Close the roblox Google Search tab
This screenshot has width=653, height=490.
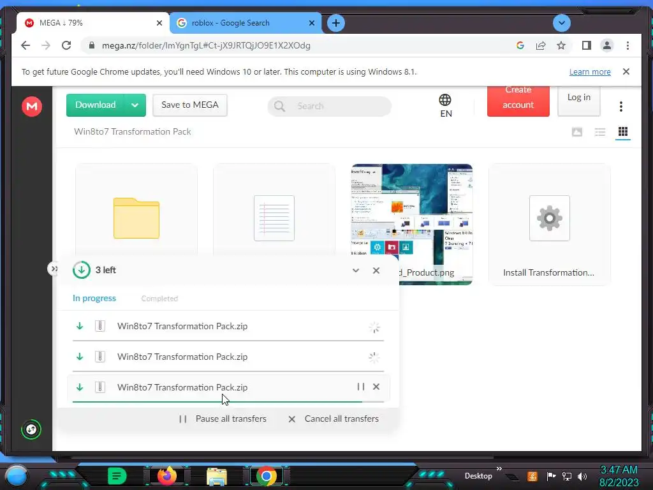coord(311,23)
